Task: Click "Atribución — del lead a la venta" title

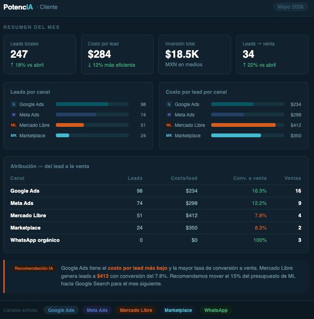Action: (50, 166)
